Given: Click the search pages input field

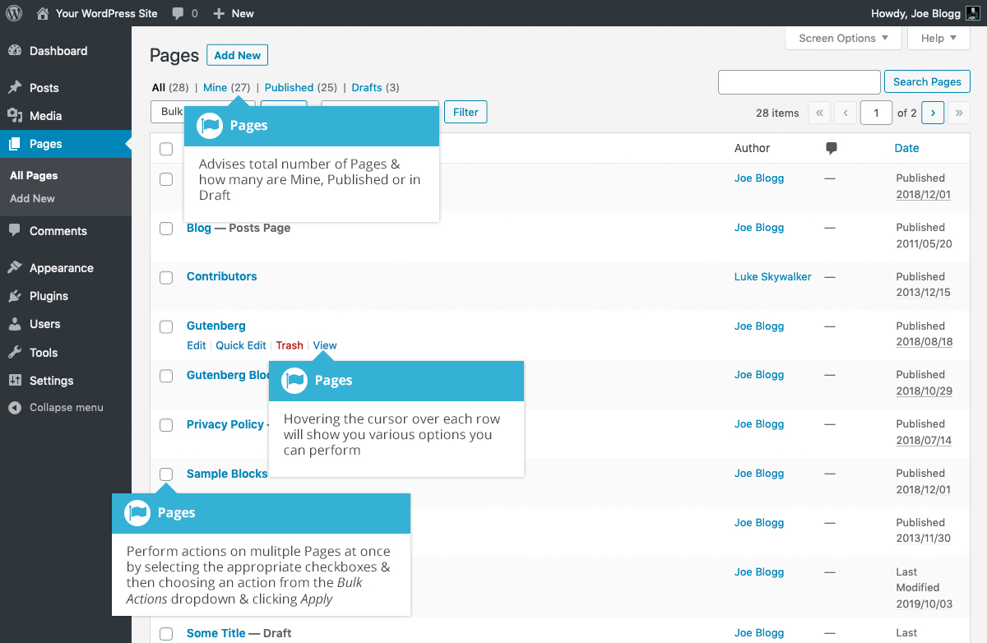Looking at the screenshot, I should 799,82.
